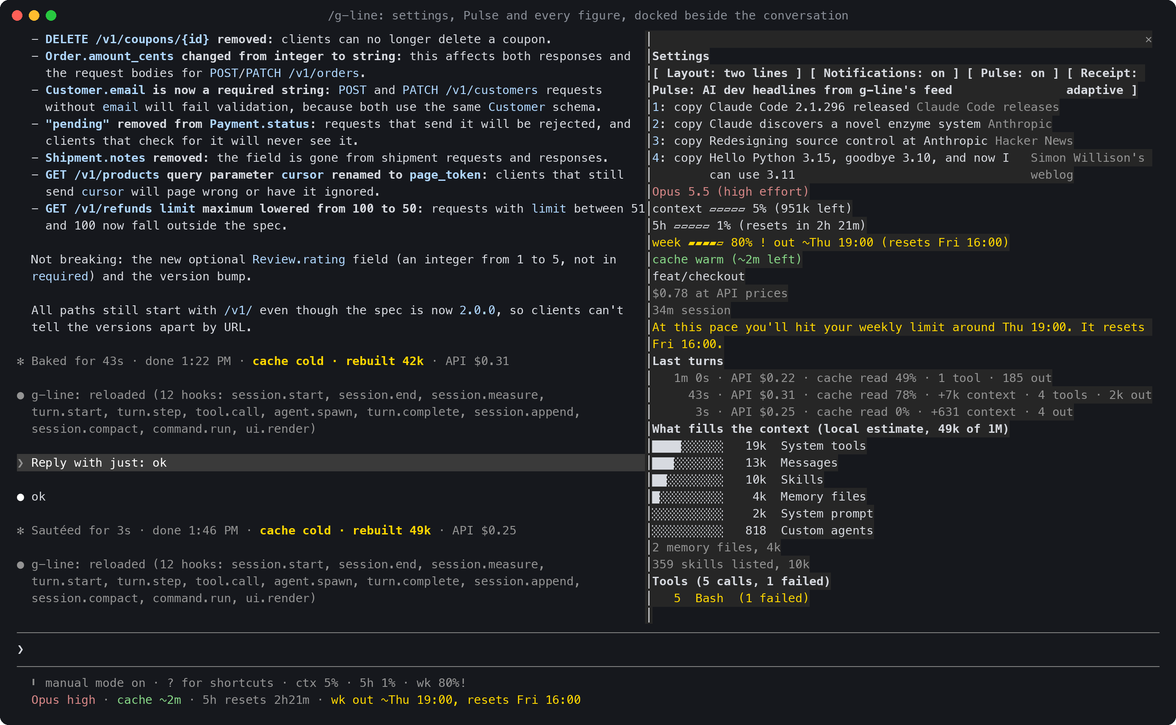Close the g-line panel with the × icon

coord(1148,39)
